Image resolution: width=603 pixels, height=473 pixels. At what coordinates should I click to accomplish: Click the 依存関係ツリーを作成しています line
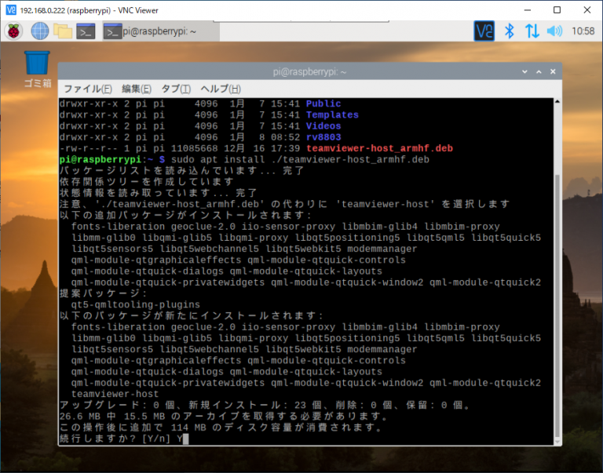[147, 182]
